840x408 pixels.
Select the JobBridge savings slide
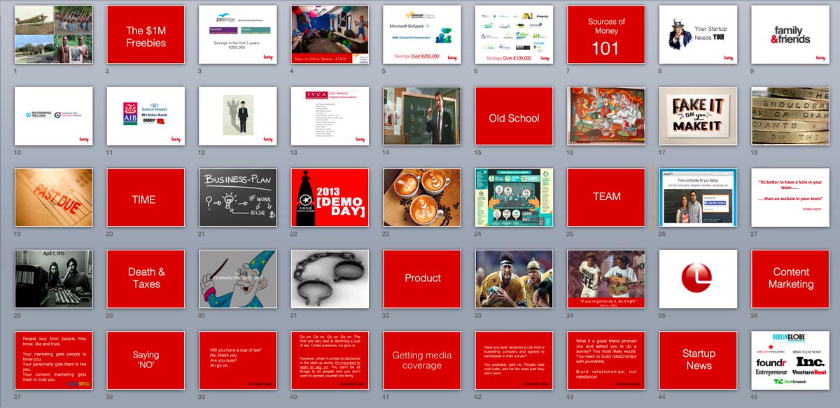[x=238, y=34]
